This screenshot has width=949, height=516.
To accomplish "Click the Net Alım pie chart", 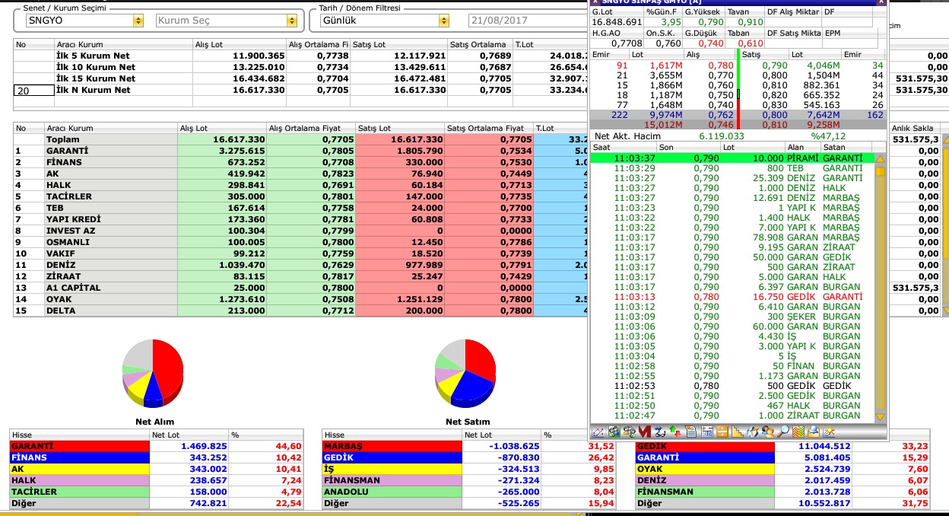I will point(153,373).
